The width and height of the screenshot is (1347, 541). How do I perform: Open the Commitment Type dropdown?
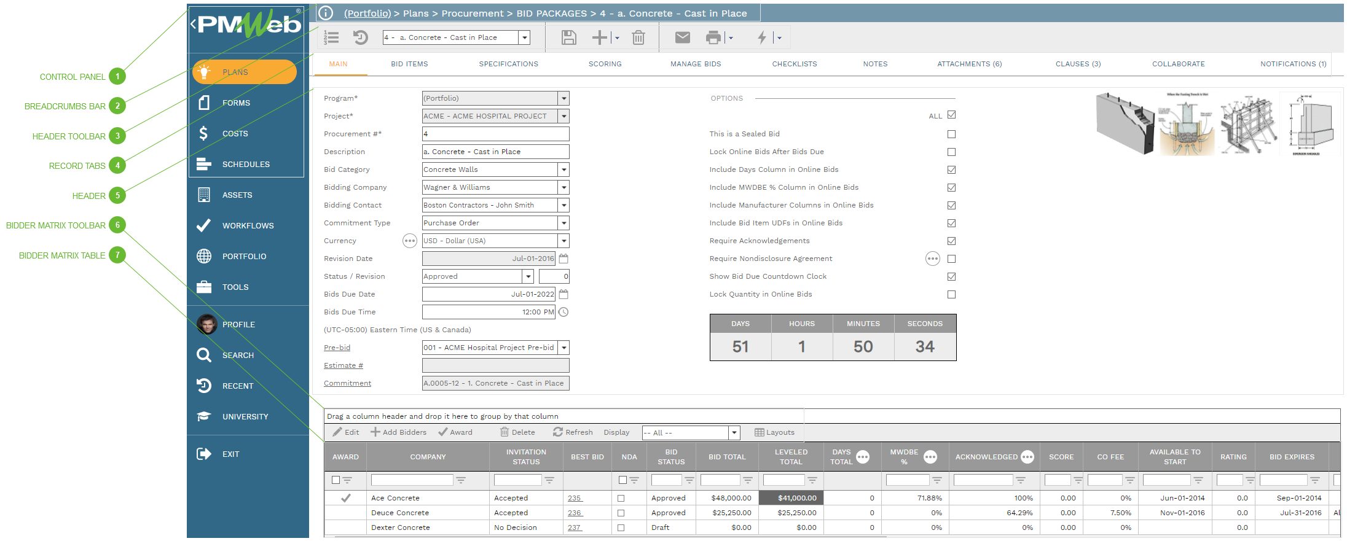click(564, 223)
